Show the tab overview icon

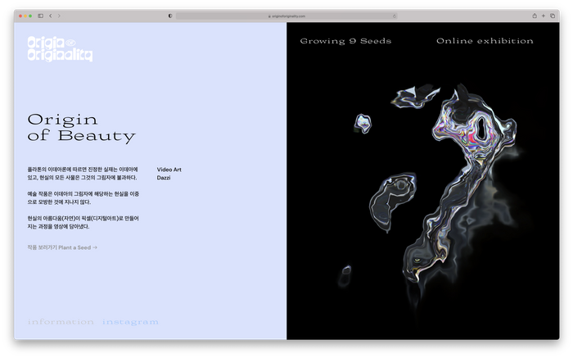(x=553, y=16)
